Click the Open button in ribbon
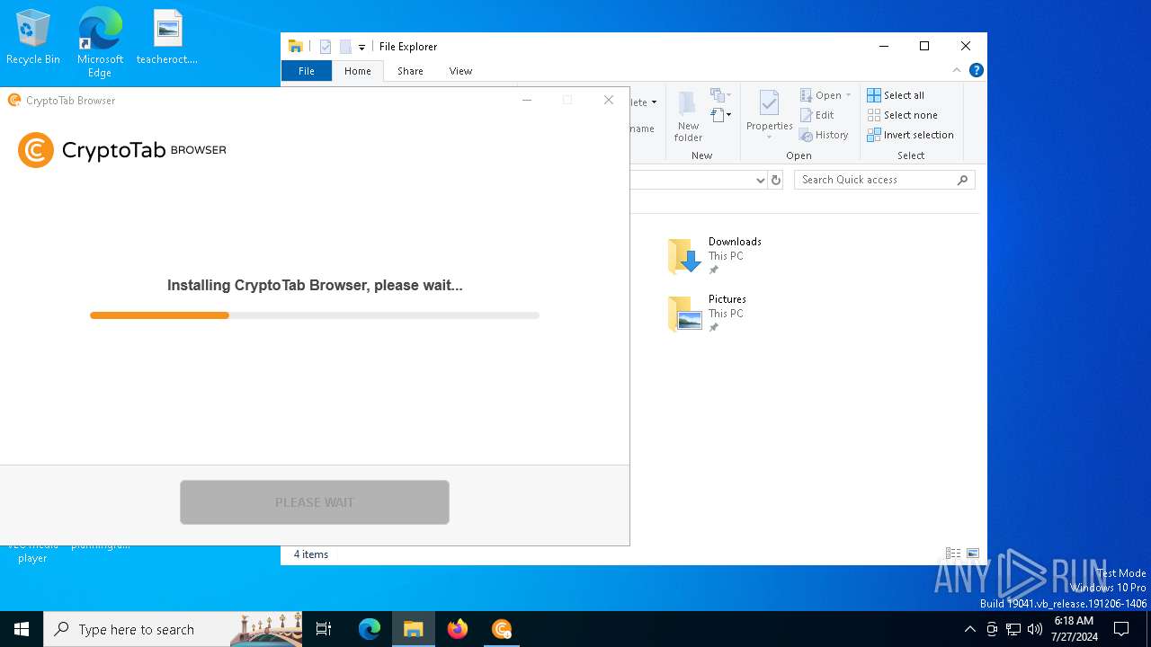The width and height of the screenshot is (1151, 647). pyautogui.click(x=820, y=95)
